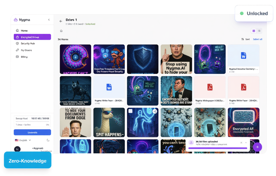Open the English language dropdown
Image resolution: width=276 pixels, height=176 pixels.
(23, 140)
